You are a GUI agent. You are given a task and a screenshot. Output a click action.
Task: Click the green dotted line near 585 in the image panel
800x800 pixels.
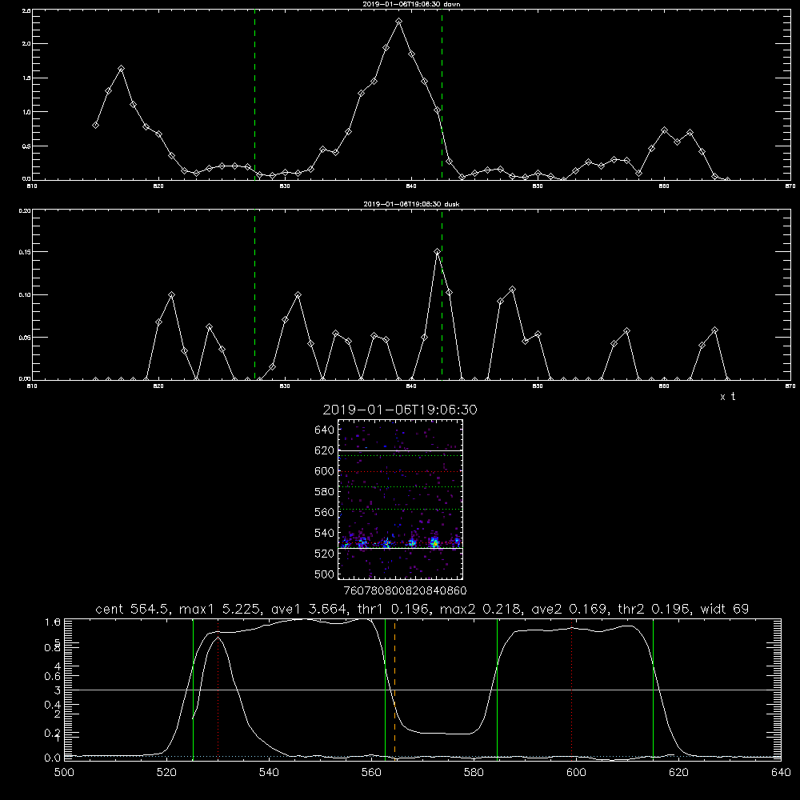pos(400,486)
